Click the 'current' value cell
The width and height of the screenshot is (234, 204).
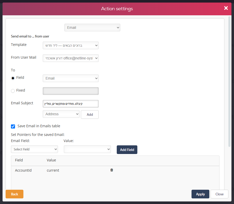(53, 170)
